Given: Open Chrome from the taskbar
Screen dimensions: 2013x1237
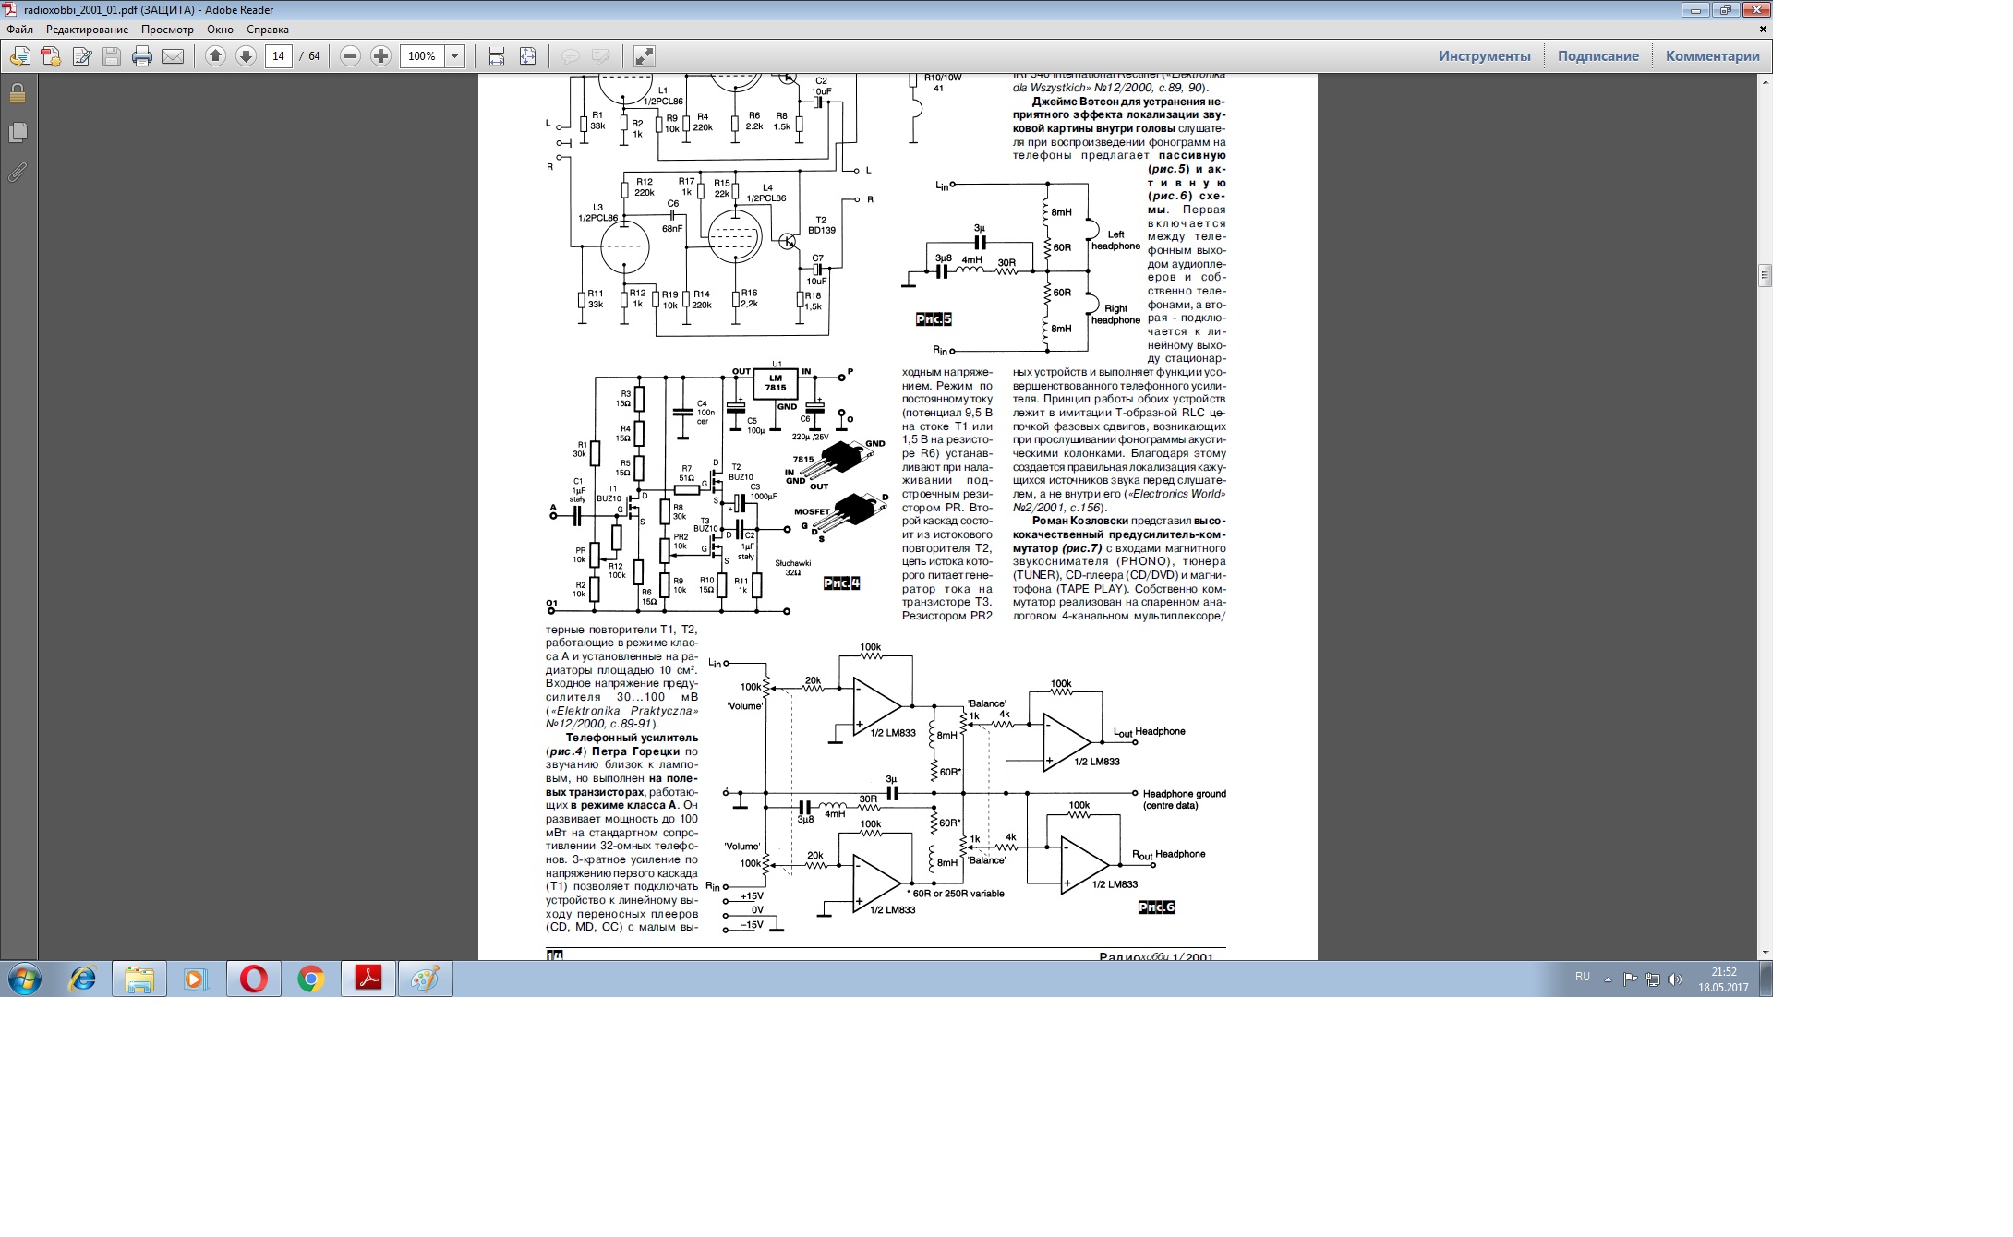Looking at the screenshot, I should click(x=311, y=979).
